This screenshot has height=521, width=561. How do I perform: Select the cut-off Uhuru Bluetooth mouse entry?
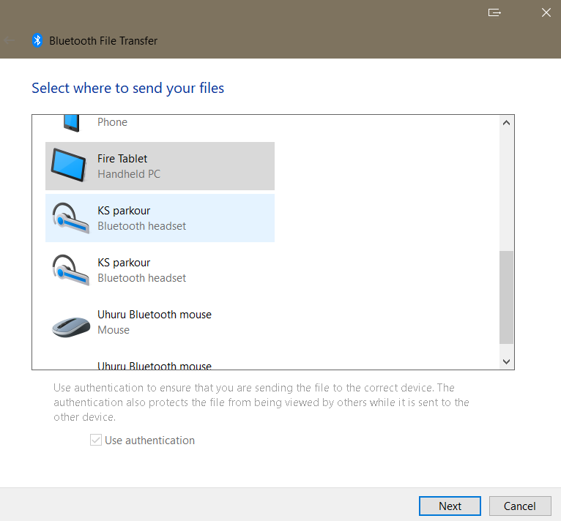tap(154, 365)
